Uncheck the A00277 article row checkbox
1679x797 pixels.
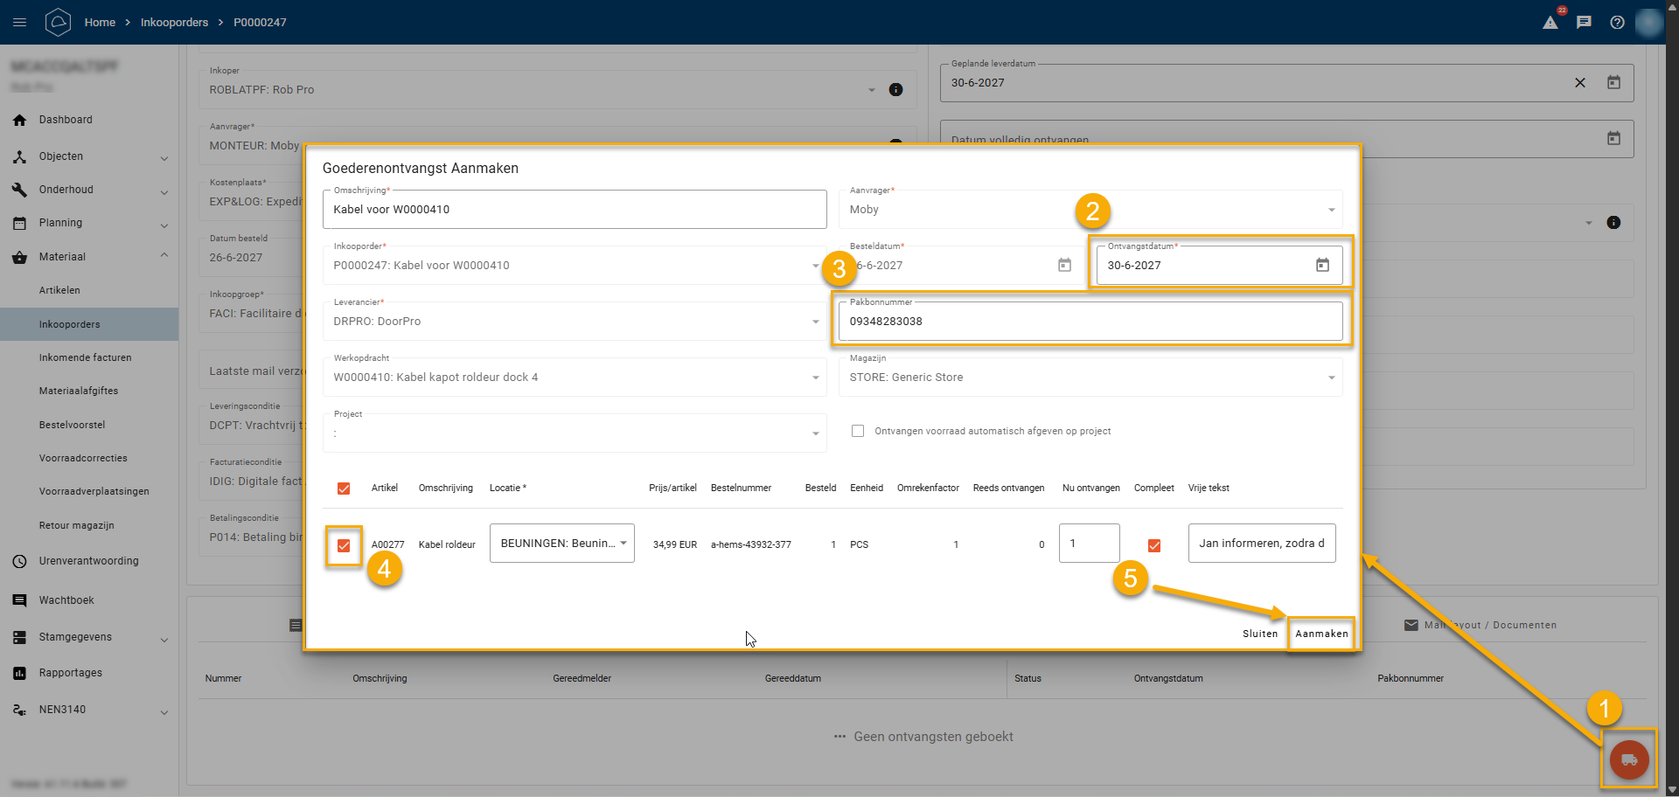tap(344, 545)
